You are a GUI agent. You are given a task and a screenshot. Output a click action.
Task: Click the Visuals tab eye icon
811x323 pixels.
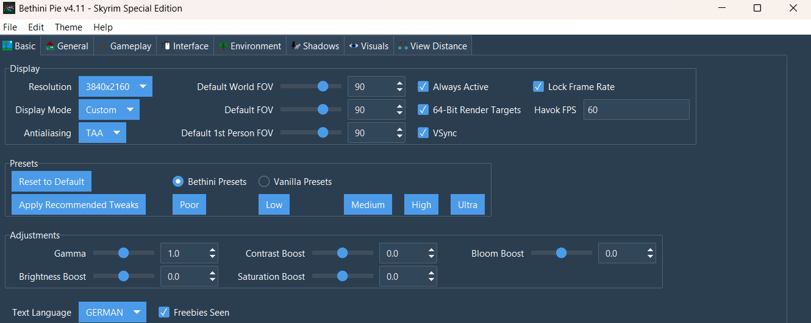click(354, 46)
